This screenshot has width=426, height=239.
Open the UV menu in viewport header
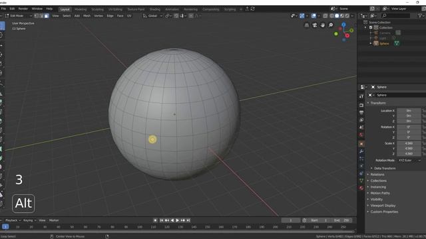coord(129,16)
